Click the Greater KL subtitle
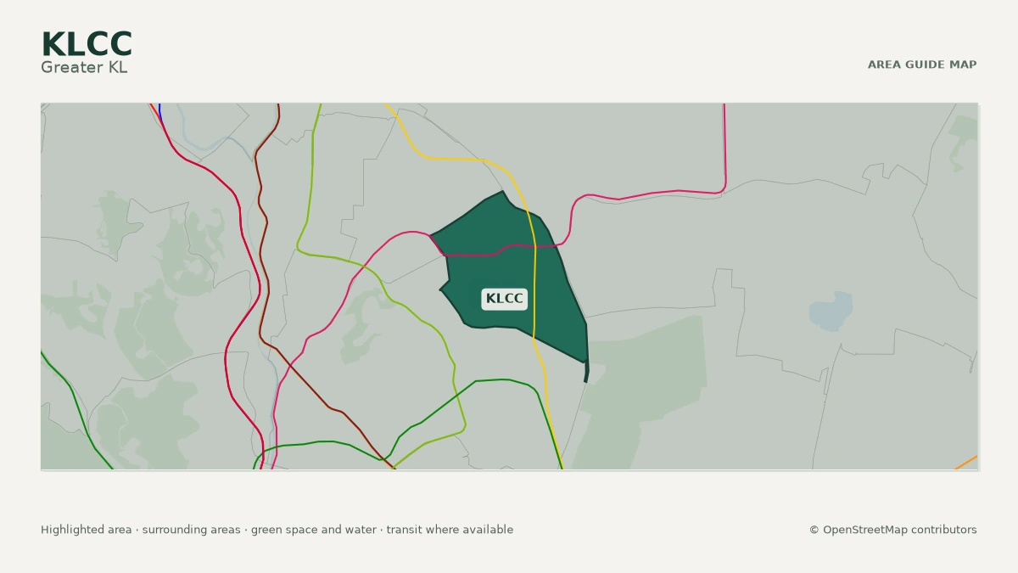This screenshot has height=573, width=1018. coord(84,67)
